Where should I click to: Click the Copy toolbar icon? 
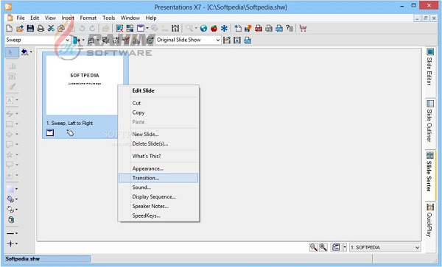tap(61, 28)
